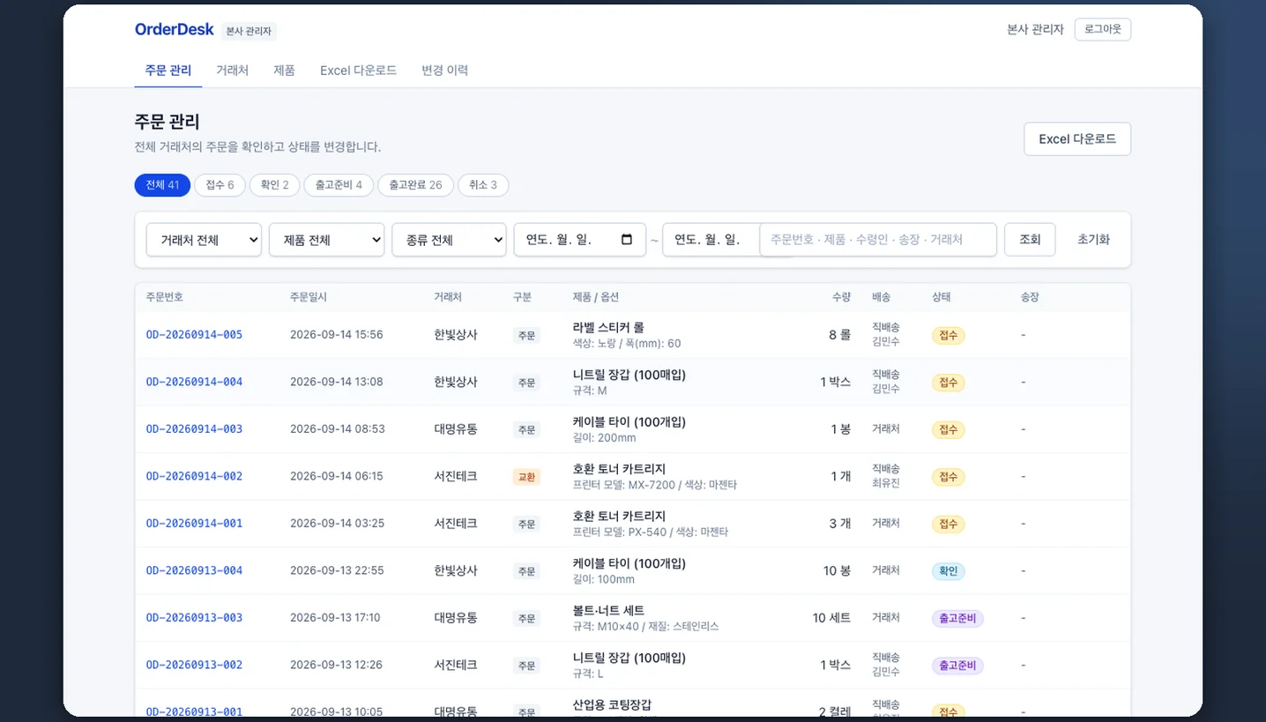Click the 라벨 스티커 롤 product name

(x=608, y=328)
